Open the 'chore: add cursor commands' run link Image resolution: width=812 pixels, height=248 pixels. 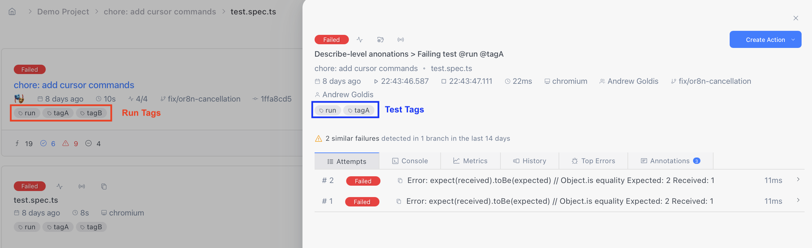[x=74, y=85]
